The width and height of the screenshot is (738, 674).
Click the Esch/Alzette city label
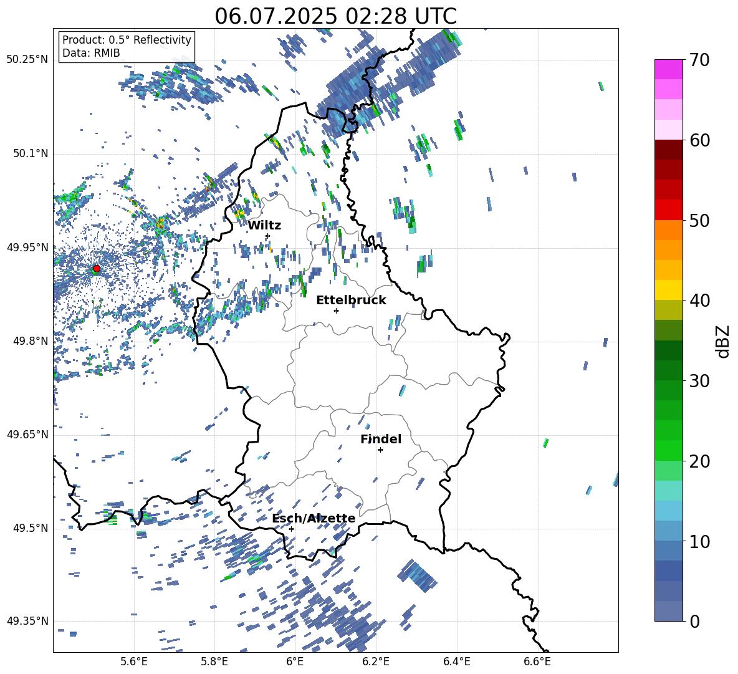point(314,519)
